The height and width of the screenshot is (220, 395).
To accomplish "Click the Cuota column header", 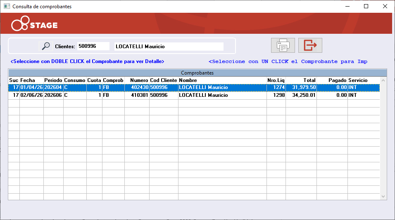I will pos(94,80).
